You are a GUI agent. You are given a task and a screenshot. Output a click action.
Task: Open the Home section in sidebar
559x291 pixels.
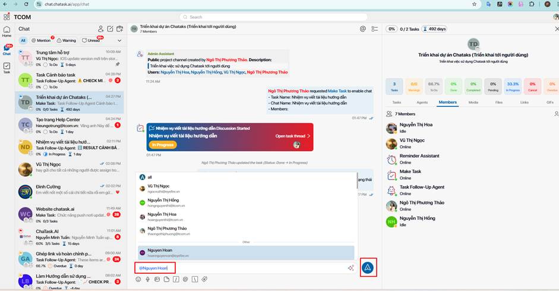(7, 31)
